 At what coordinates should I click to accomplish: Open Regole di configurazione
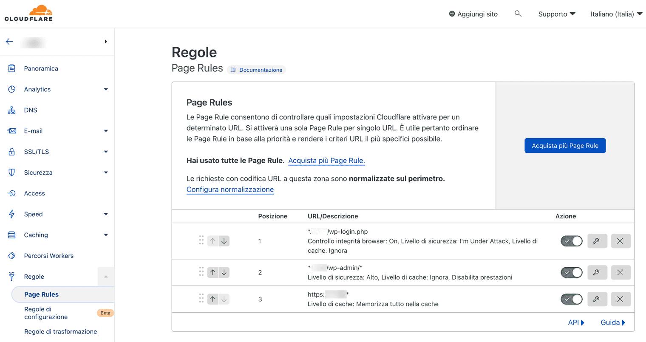tap(46, 313)
